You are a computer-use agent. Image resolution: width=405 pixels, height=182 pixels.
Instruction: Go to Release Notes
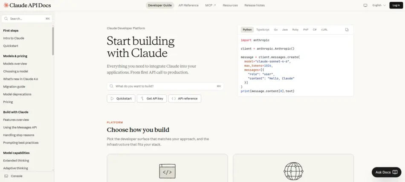click(255, 5)
